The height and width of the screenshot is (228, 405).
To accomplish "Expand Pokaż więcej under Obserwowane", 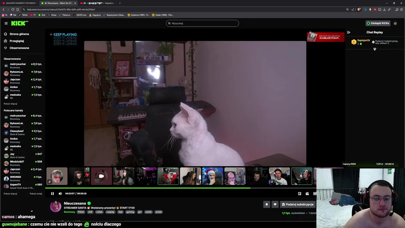I will (10, 104).
